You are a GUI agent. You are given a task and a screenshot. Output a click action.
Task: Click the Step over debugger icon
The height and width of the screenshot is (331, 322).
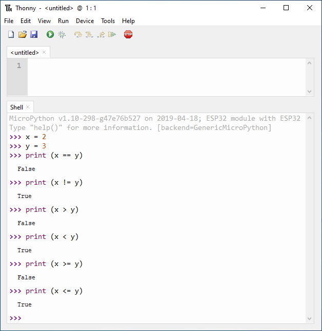pyautogui.click(x=78, y=34)
